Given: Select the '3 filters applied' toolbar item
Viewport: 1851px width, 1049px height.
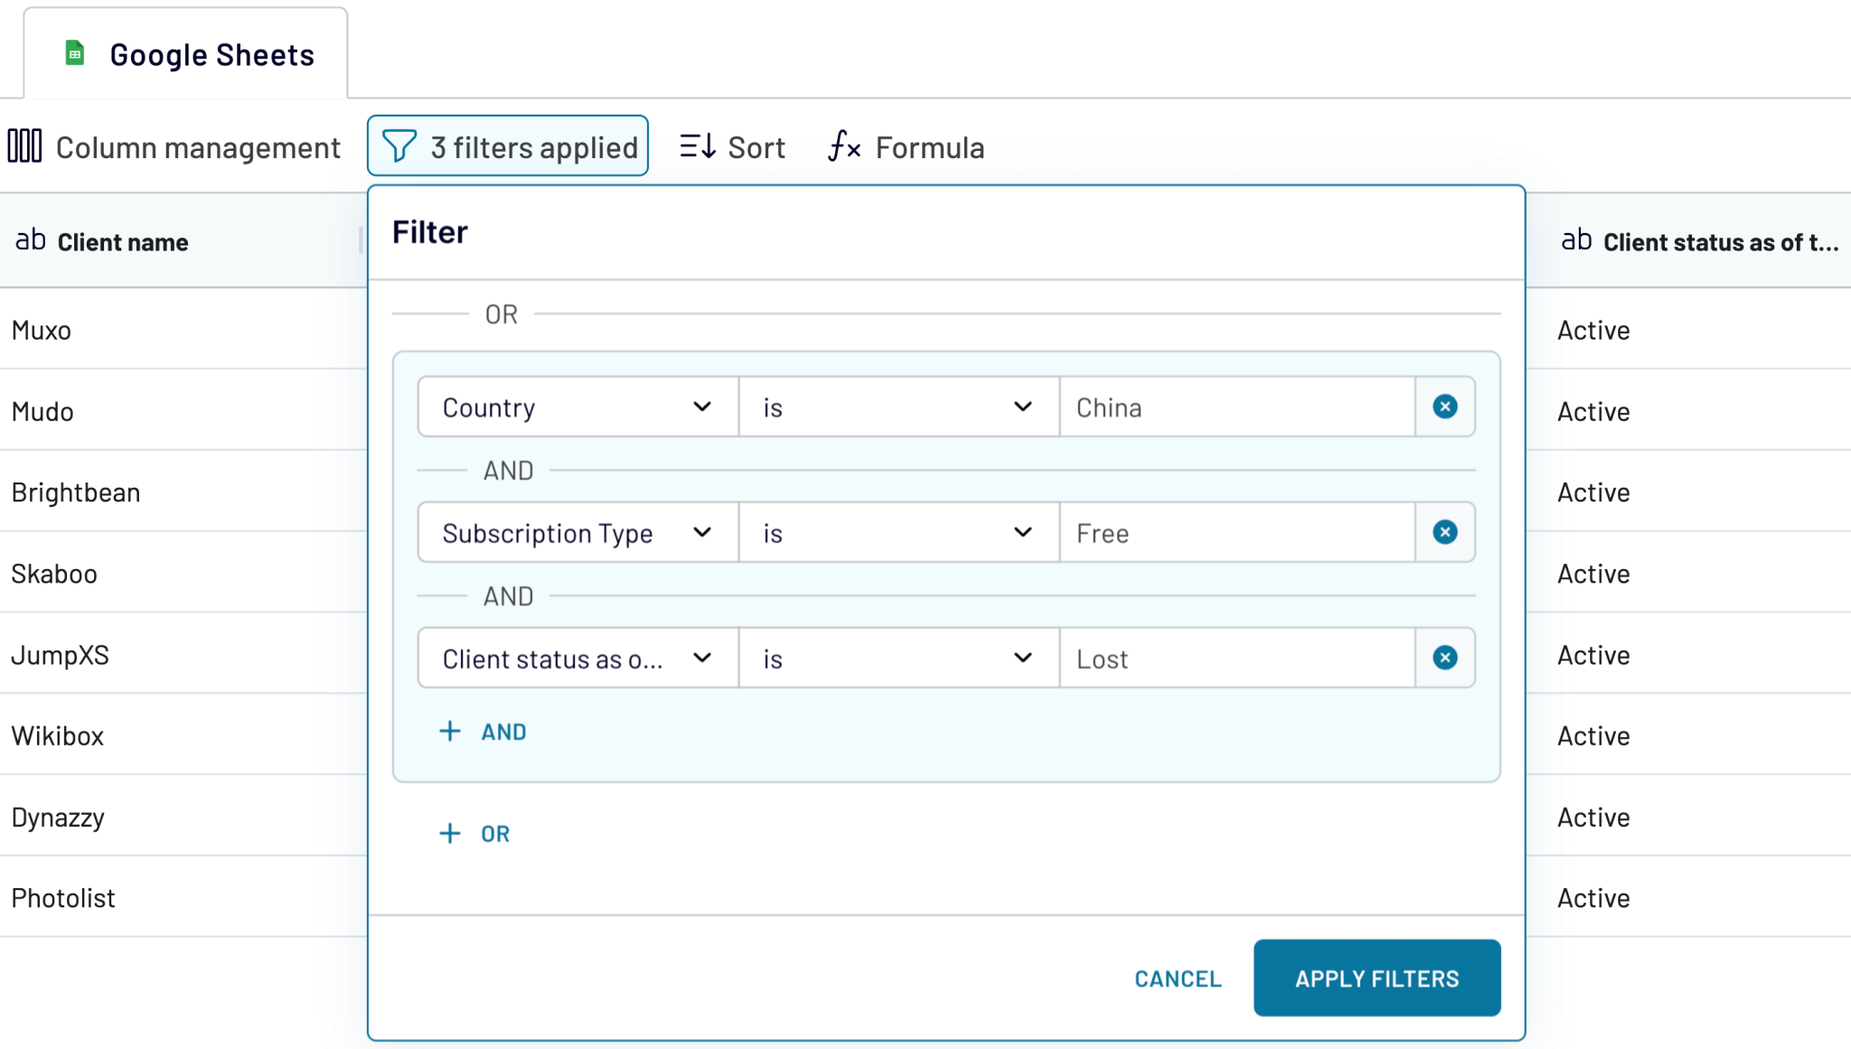Looking at the screenshot, I should [x=508, y=145].
